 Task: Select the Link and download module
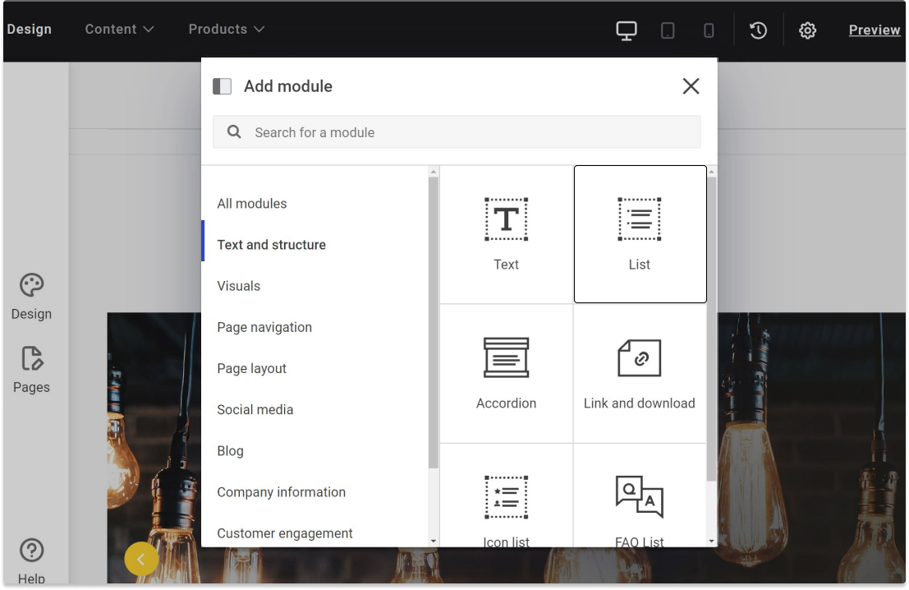click(640, 373)
